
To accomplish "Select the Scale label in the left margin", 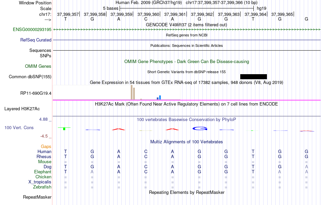I will coord(46,8).
